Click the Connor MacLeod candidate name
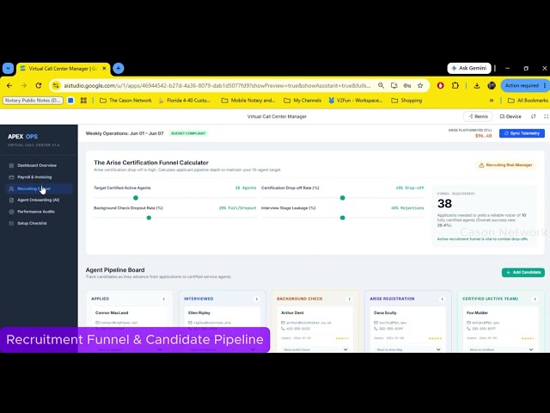Screen dimensions: 550x413 click(112, 312)
